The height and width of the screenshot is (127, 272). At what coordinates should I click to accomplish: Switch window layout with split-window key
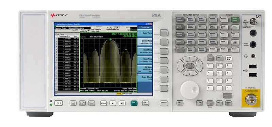click(x=73, y=103)
